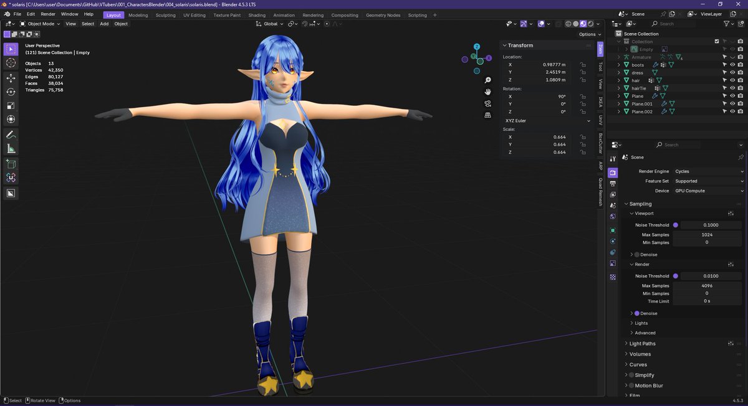Image resolution: width=748 pixels, height=406 pixels.
Task: Toggle lock on Location X
Action: pyautogui.click(x=582, y=65)
